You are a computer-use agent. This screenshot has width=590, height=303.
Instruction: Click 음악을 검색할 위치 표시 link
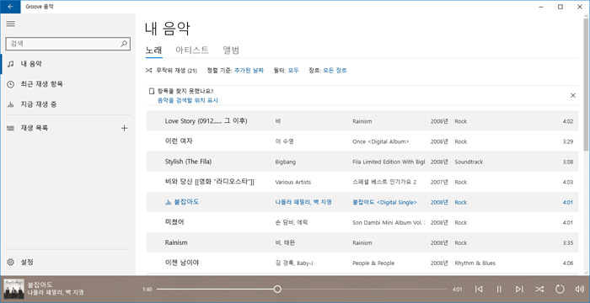coord(188,100)
